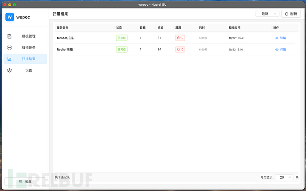Click template count 31
Image resolution: width=306 pixels, height=191 pixels.
pos(159,38)
